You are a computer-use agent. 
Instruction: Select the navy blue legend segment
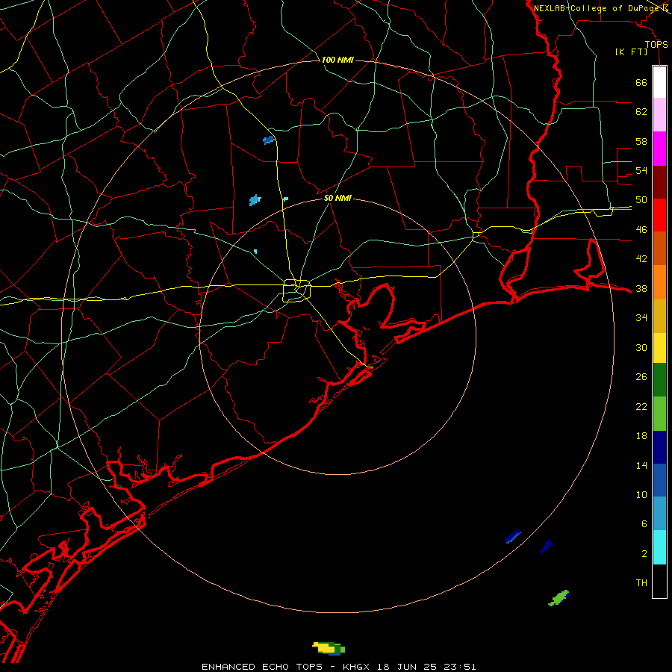[659, 447]
